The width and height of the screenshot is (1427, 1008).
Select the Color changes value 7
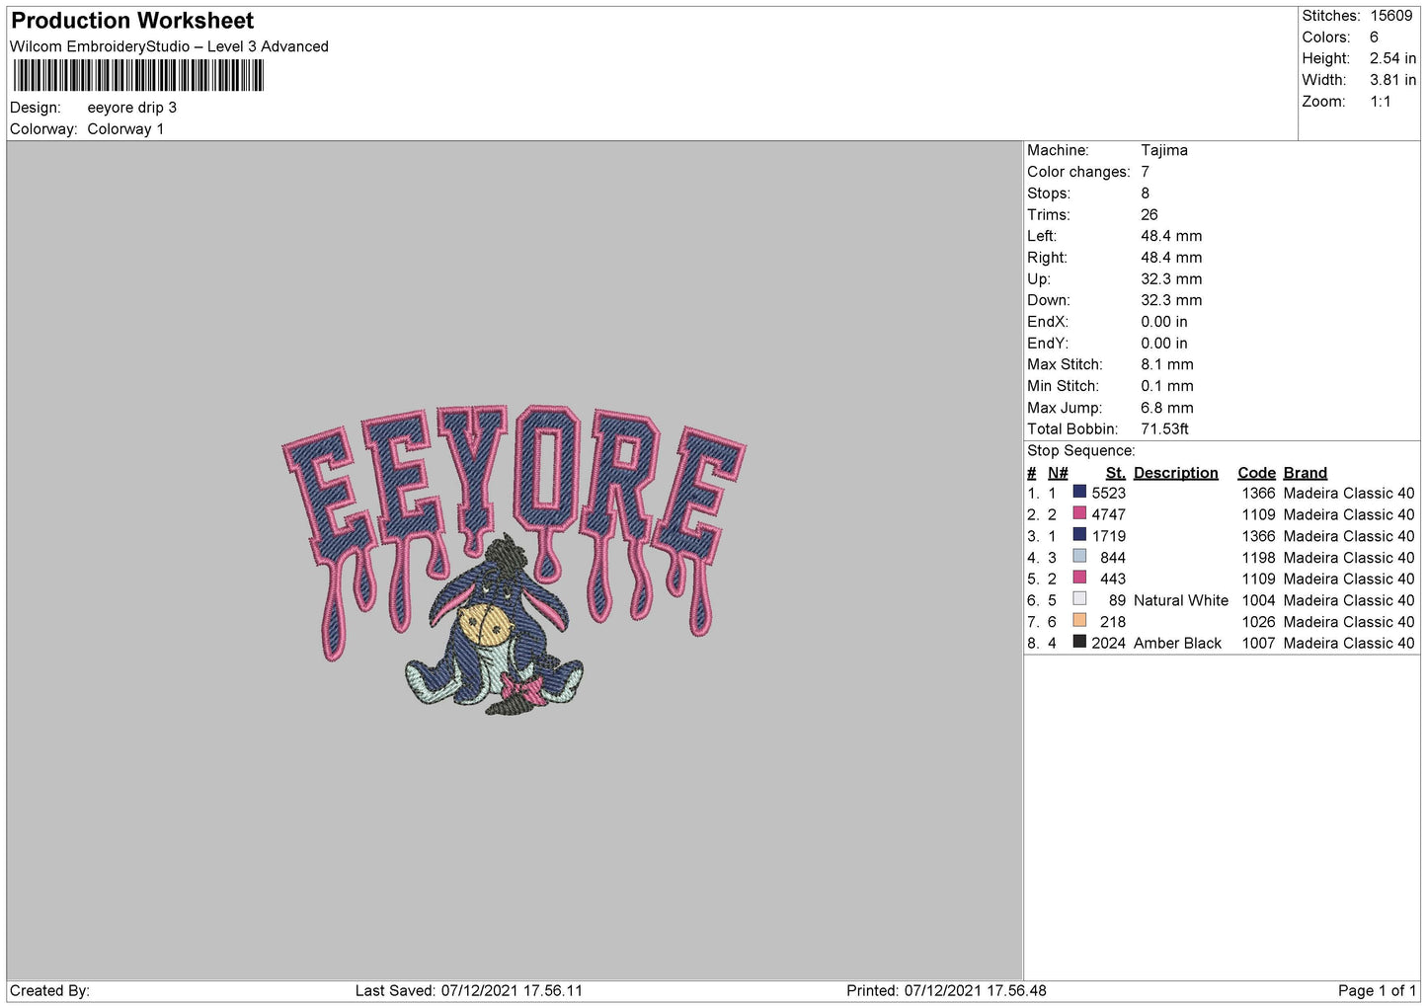pyautogui.click(x=1146, y=172)
